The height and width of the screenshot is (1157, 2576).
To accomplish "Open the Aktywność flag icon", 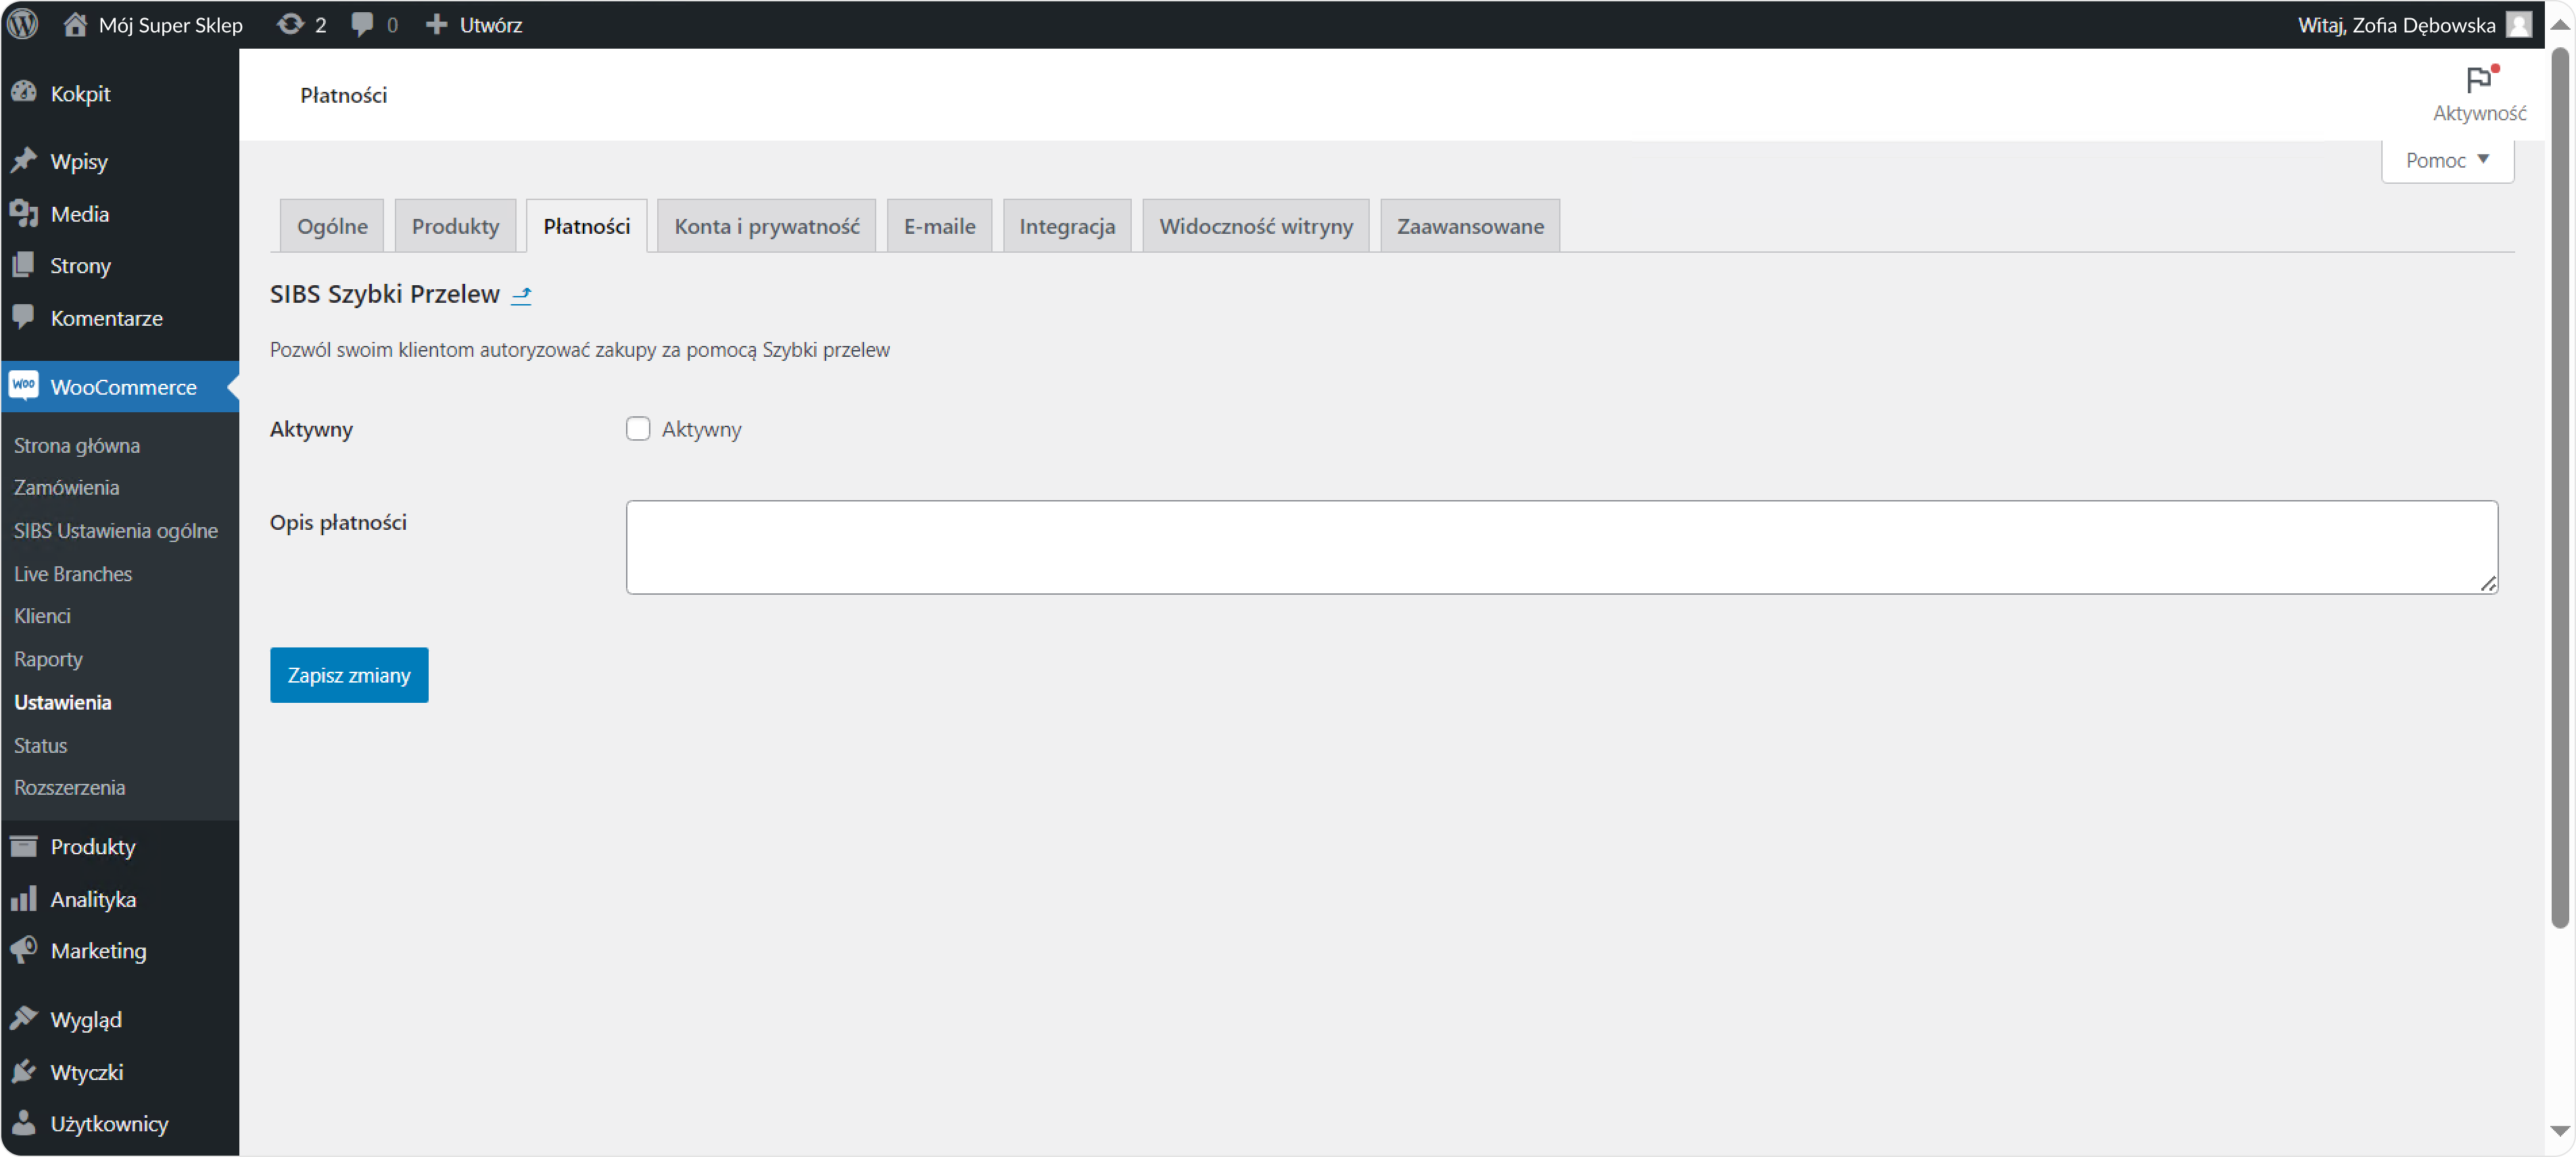I will tap(2478, 80).
